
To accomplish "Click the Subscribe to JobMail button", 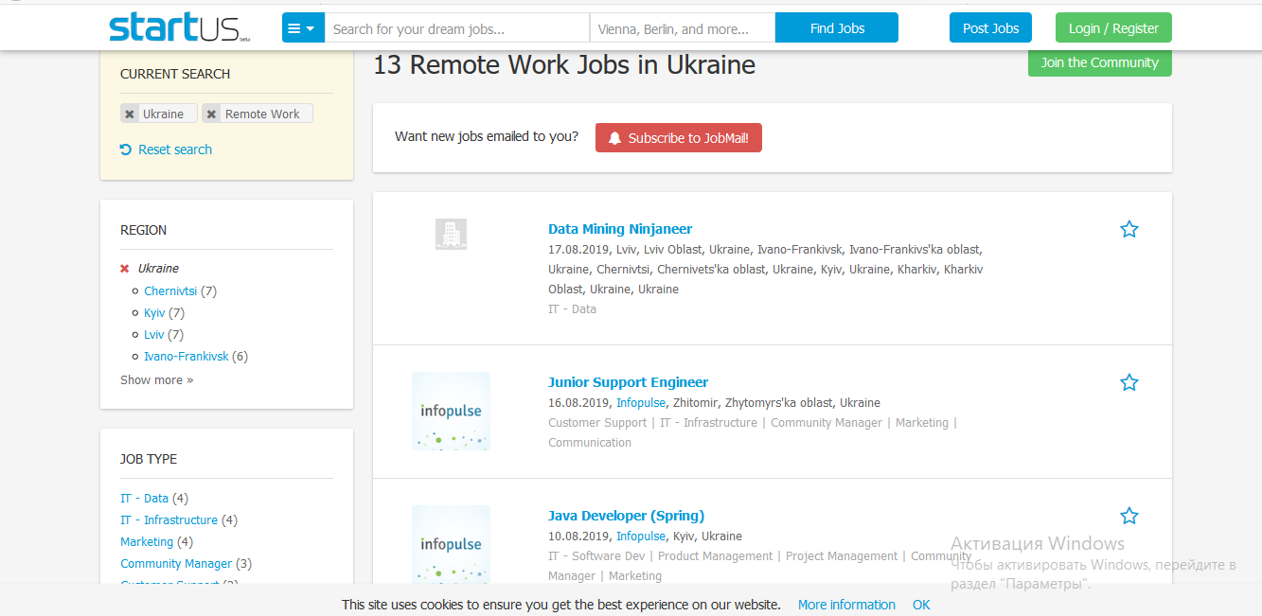I will coord(678,137).
